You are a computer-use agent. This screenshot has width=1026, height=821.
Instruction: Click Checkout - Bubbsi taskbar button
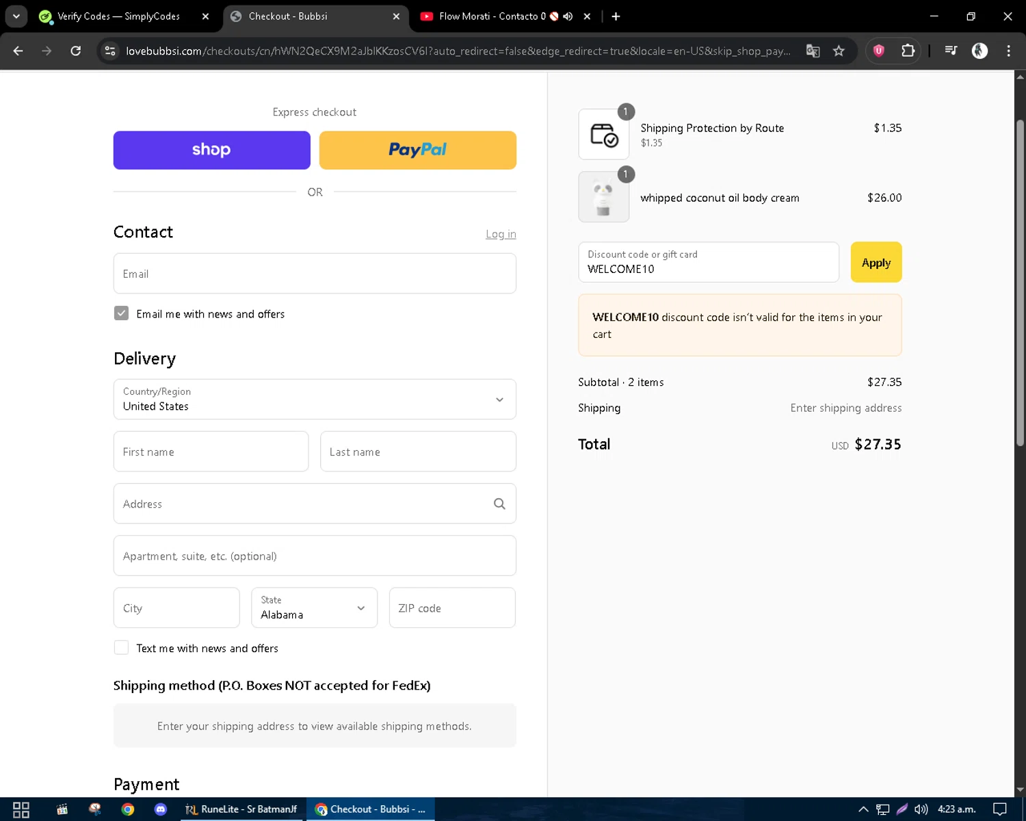pyautogui.click(x=371, y=809)
